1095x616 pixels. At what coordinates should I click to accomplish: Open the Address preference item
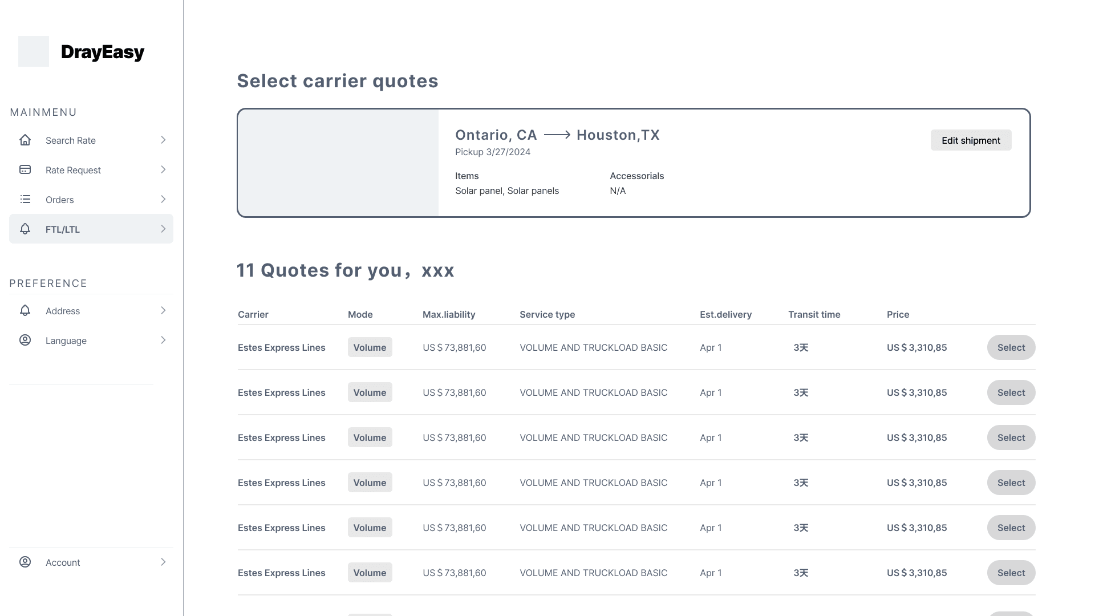click(63, 311)
